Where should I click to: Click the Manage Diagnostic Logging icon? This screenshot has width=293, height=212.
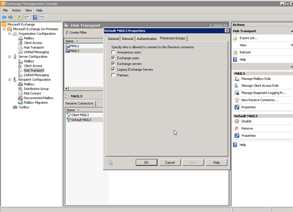point(237,93)
